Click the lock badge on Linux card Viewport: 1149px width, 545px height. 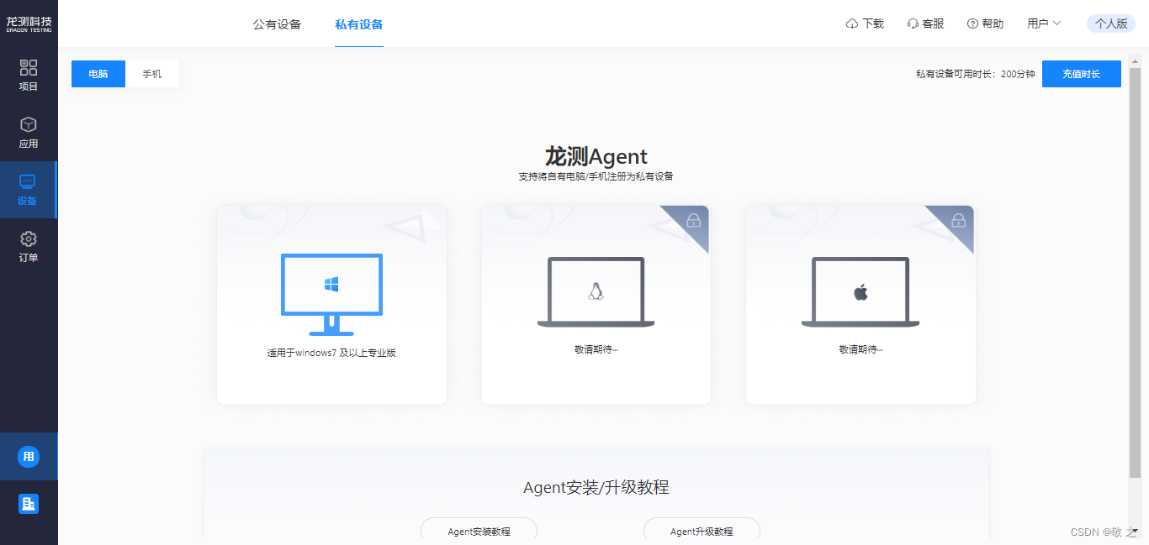[693, 220]
